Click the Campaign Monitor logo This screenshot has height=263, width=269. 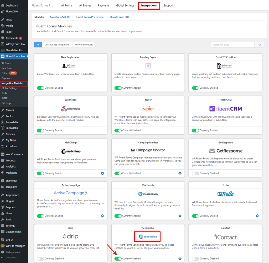148,150
